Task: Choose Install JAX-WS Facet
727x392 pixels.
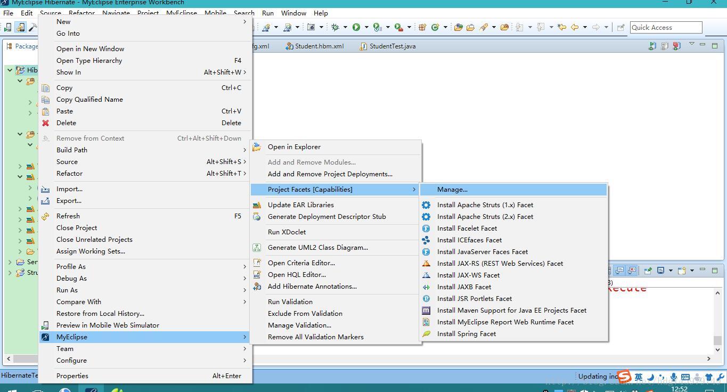Action: pyautogui.click(x=513, y=275)
